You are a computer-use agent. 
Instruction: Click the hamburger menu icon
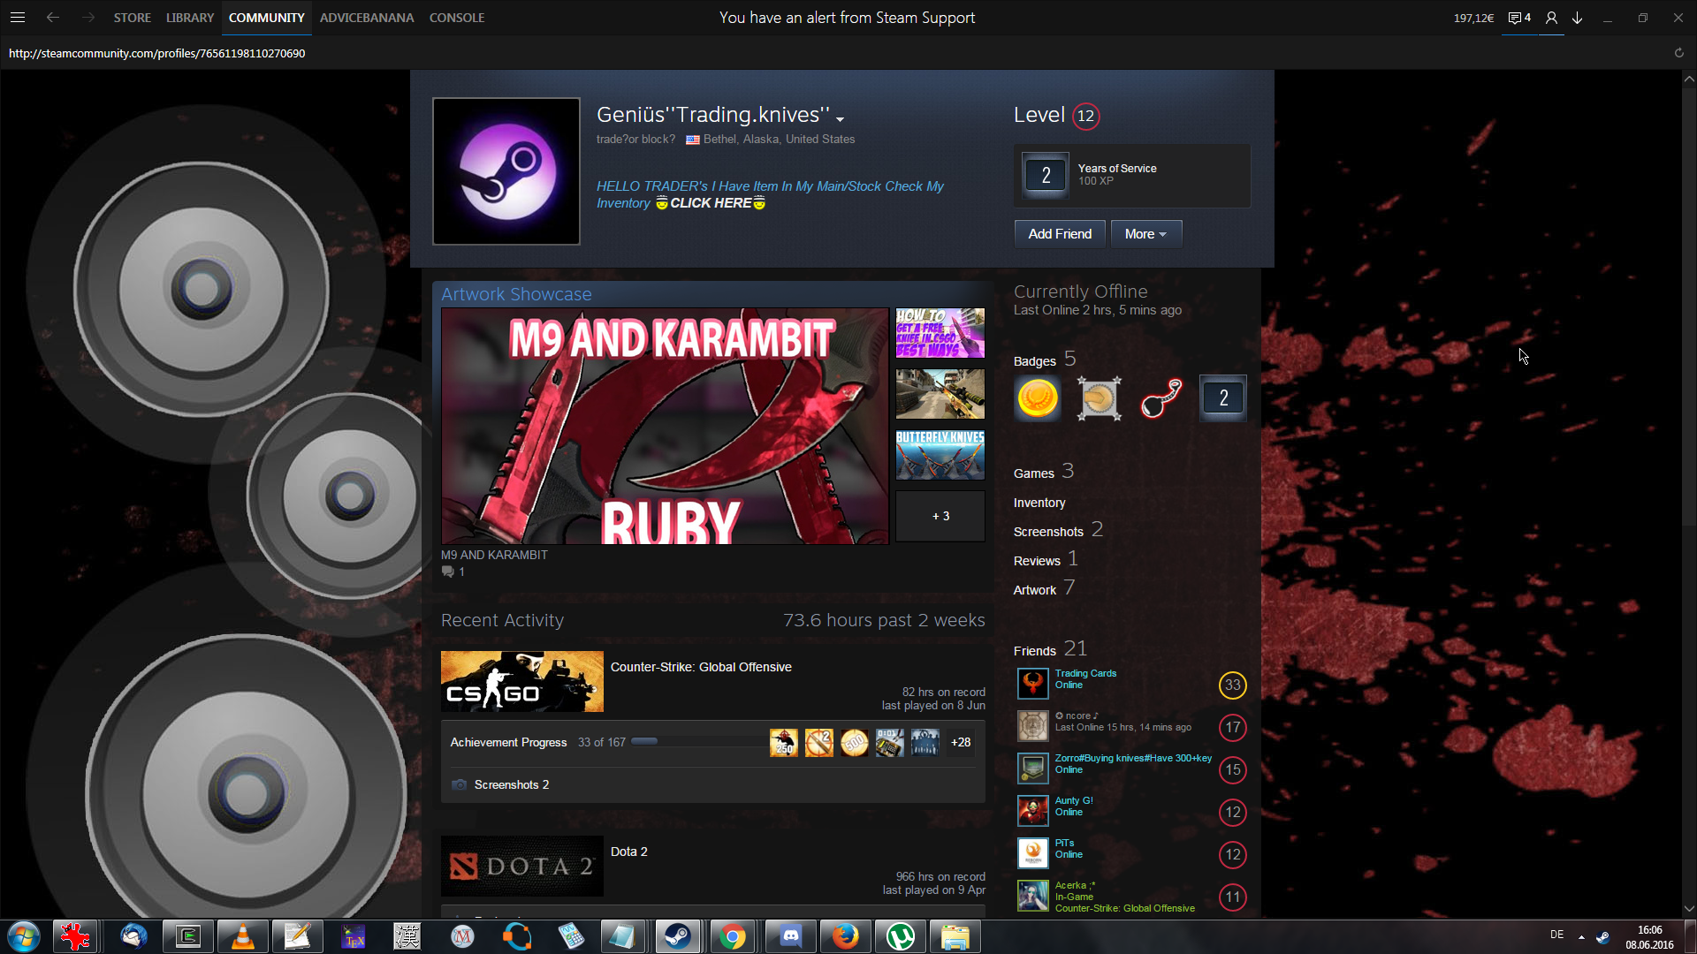coord(18,18)
